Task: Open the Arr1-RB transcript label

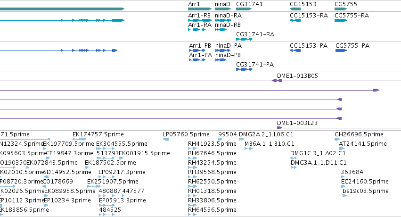Action: click(x=199, y=16)
